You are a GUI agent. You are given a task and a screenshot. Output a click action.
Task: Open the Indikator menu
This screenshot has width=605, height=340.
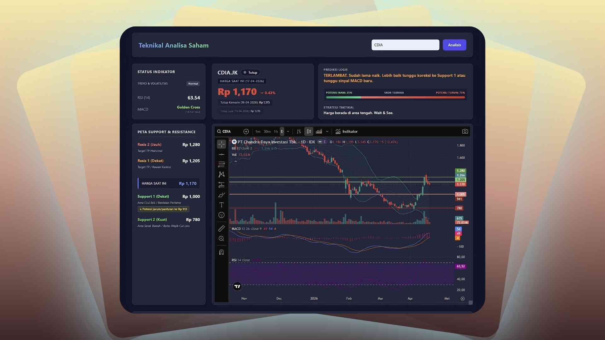[x=347, y=132]
